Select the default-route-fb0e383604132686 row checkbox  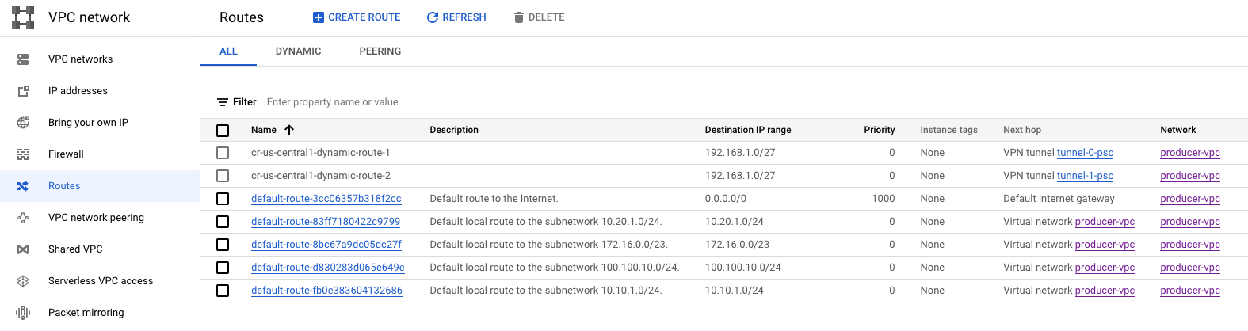tap(223, 291)
